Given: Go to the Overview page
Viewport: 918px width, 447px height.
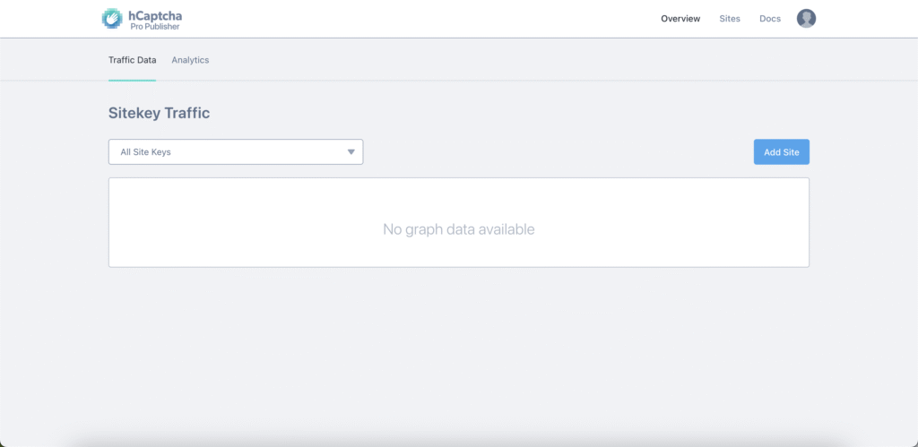Looking at the screenshot, I should (680, 19).
